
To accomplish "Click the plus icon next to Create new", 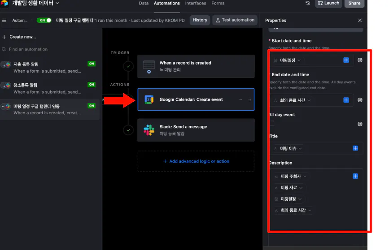I will coord(4,37).
